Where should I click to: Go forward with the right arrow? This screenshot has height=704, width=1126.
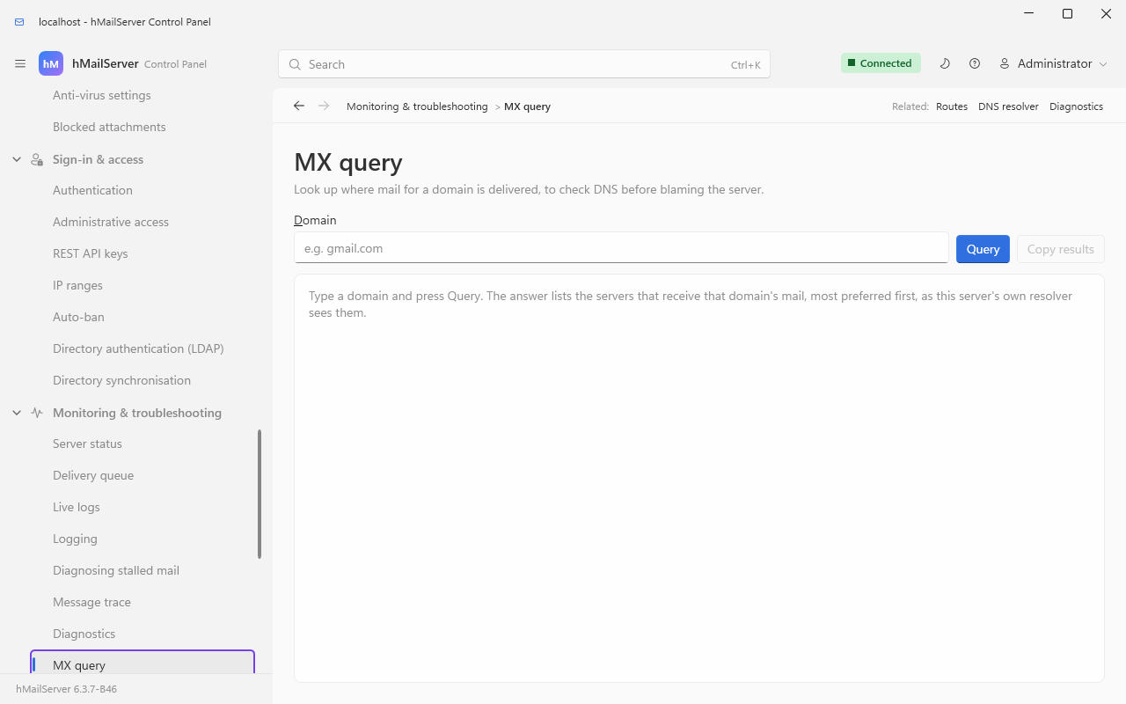[324, 106]
